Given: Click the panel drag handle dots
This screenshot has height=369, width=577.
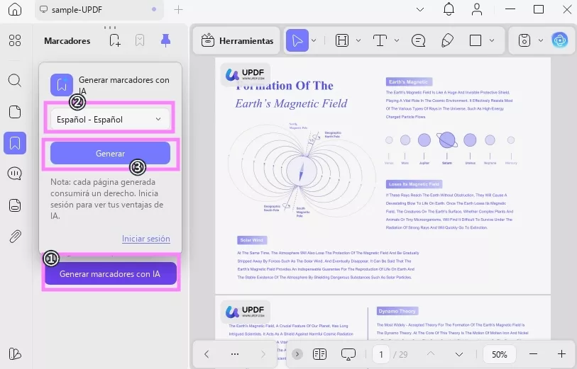Looking at the screenshot, I should tap(110, 28).
